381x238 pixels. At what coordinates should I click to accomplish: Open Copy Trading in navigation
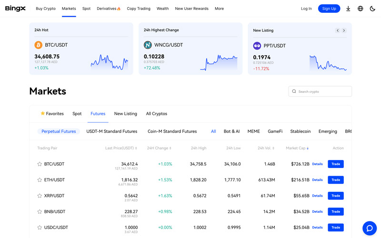139,9
